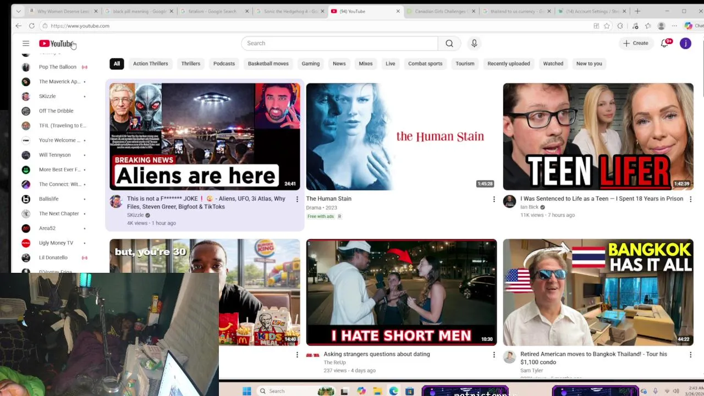Open the Windows Start menu
Screen dimensions: 704x396
tap(247, 391)
